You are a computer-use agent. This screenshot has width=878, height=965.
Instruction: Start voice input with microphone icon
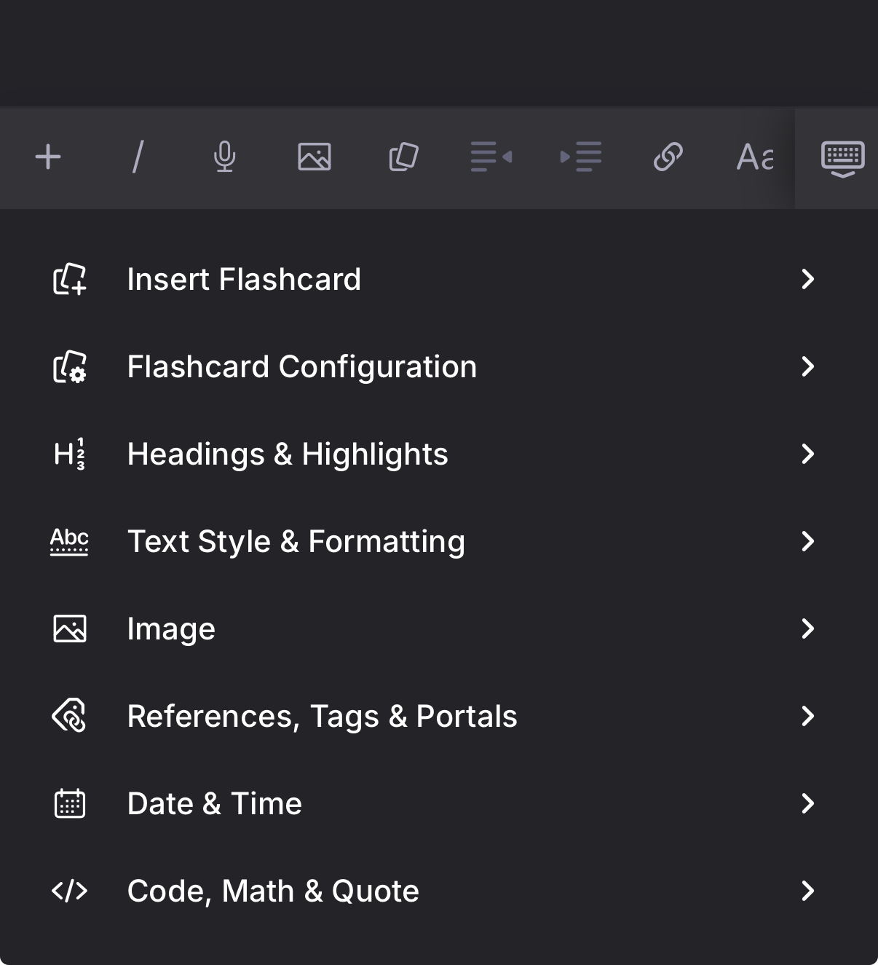pos(225,157)
